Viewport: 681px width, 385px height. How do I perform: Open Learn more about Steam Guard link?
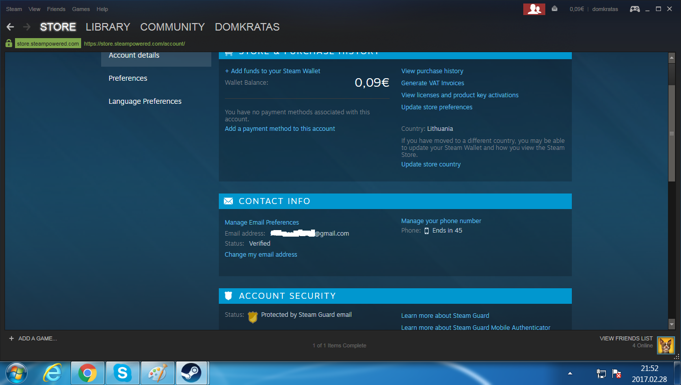445,316
